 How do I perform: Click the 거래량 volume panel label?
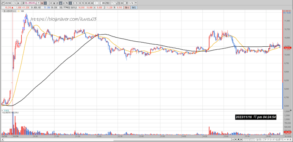click(6, 110)
